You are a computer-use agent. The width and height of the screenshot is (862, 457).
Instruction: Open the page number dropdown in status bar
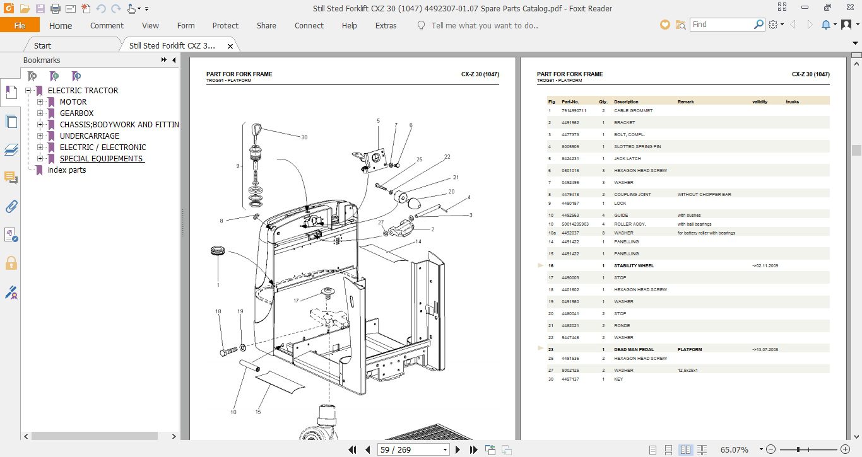point(446,449)
